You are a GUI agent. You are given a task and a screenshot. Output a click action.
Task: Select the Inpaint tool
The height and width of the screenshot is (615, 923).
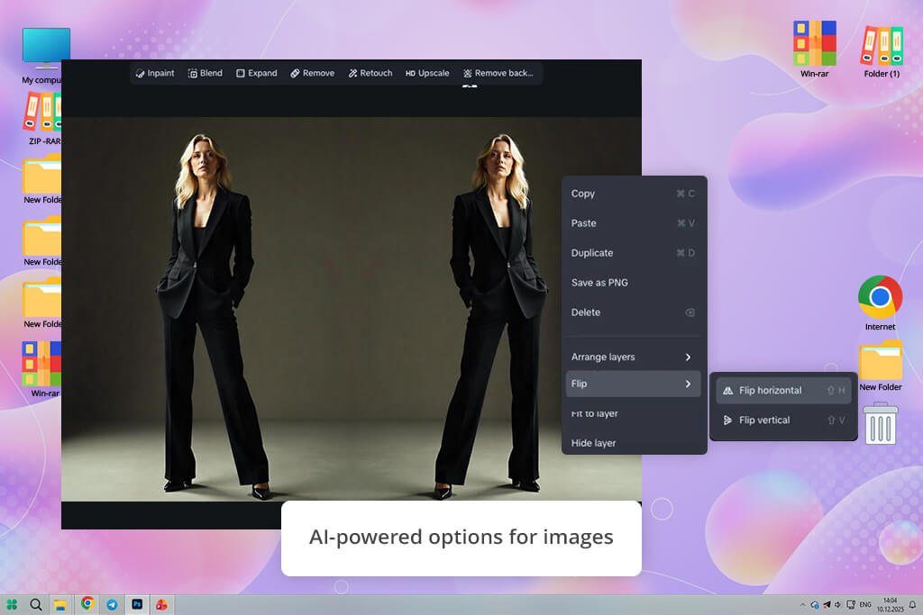(x=155, y=73)
